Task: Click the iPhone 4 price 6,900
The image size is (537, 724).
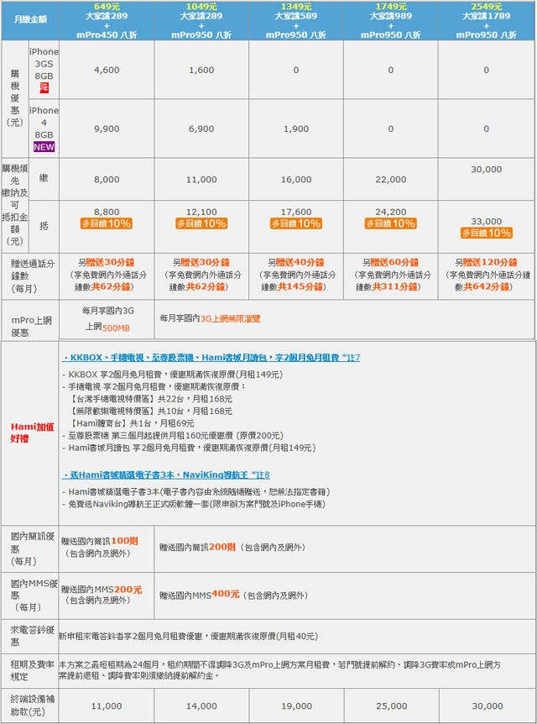Action: coord(201,129)
